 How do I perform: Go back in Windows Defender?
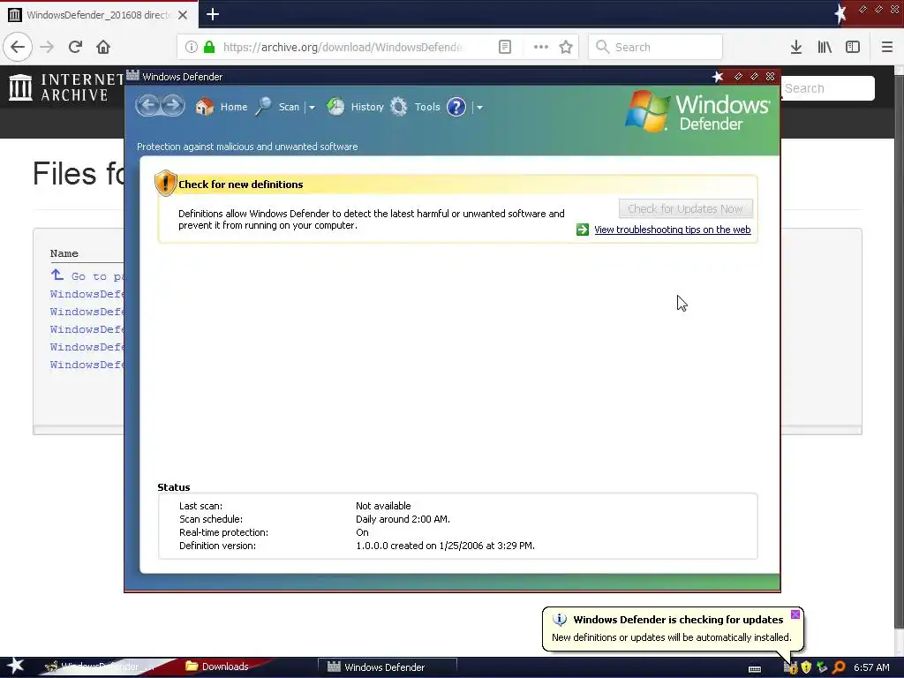click(148, 106)
